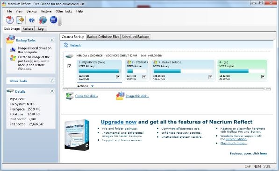The width and height of the screenshot is (279, 171).
Task: Click the Windows flag icon on SYSTEM R partition
Action: pos(129,62)
